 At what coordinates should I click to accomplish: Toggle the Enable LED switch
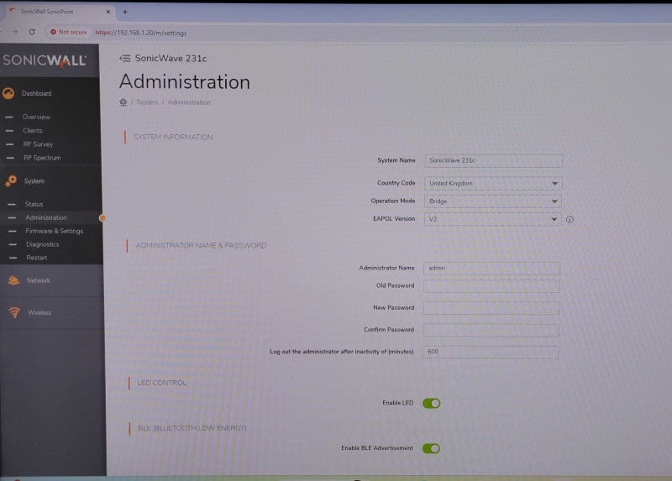tap(431, 403)
